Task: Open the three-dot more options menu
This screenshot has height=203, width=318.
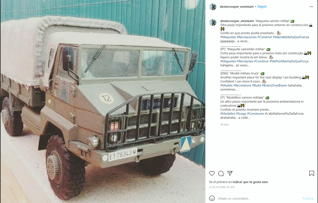Action: coord(311,7)
